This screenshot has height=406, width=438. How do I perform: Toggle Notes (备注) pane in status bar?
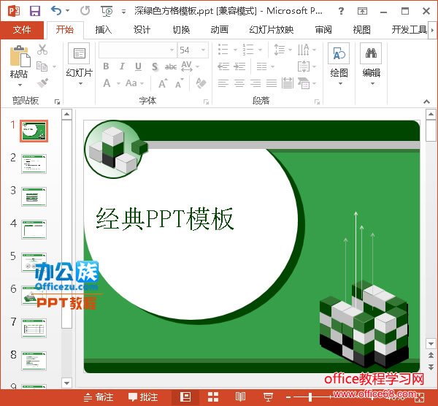(x=99, y=397)
